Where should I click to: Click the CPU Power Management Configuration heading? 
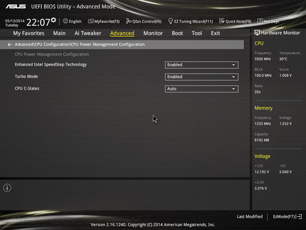(52, 54)
